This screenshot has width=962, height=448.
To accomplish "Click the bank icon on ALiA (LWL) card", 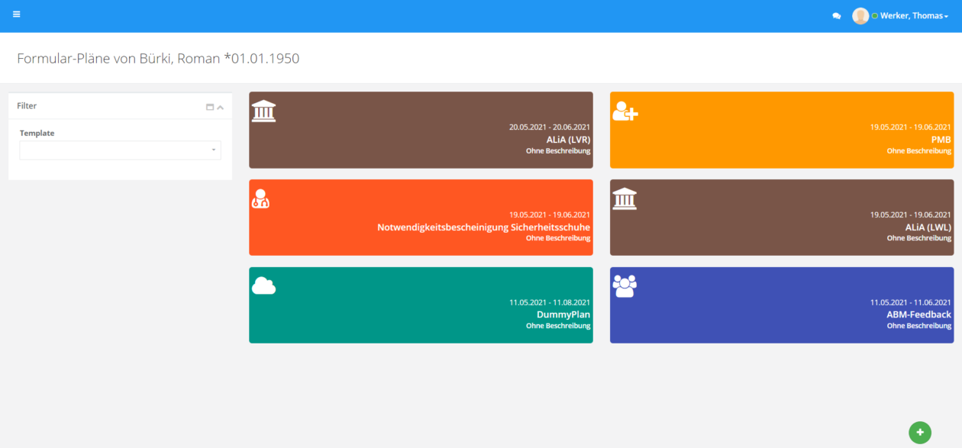I will coord(625,198).
